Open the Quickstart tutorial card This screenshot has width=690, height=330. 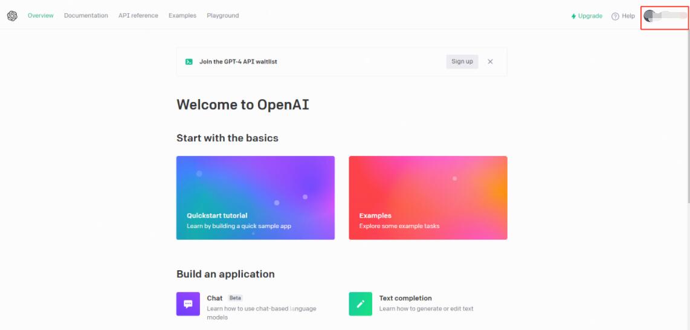point(255,198)
